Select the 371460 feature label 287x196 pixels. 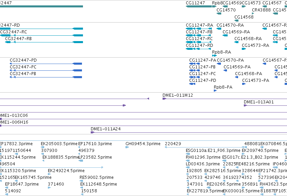[x=56, y=184]
